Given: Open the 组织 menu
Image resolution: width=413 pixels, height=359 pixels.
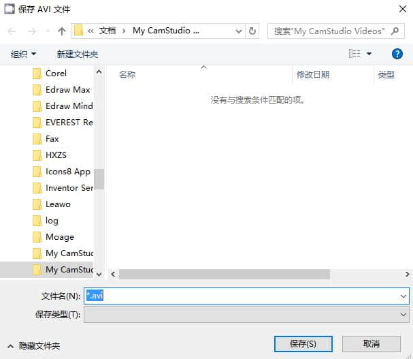Looking at the screenshot, I should click(x=23, y=54).
